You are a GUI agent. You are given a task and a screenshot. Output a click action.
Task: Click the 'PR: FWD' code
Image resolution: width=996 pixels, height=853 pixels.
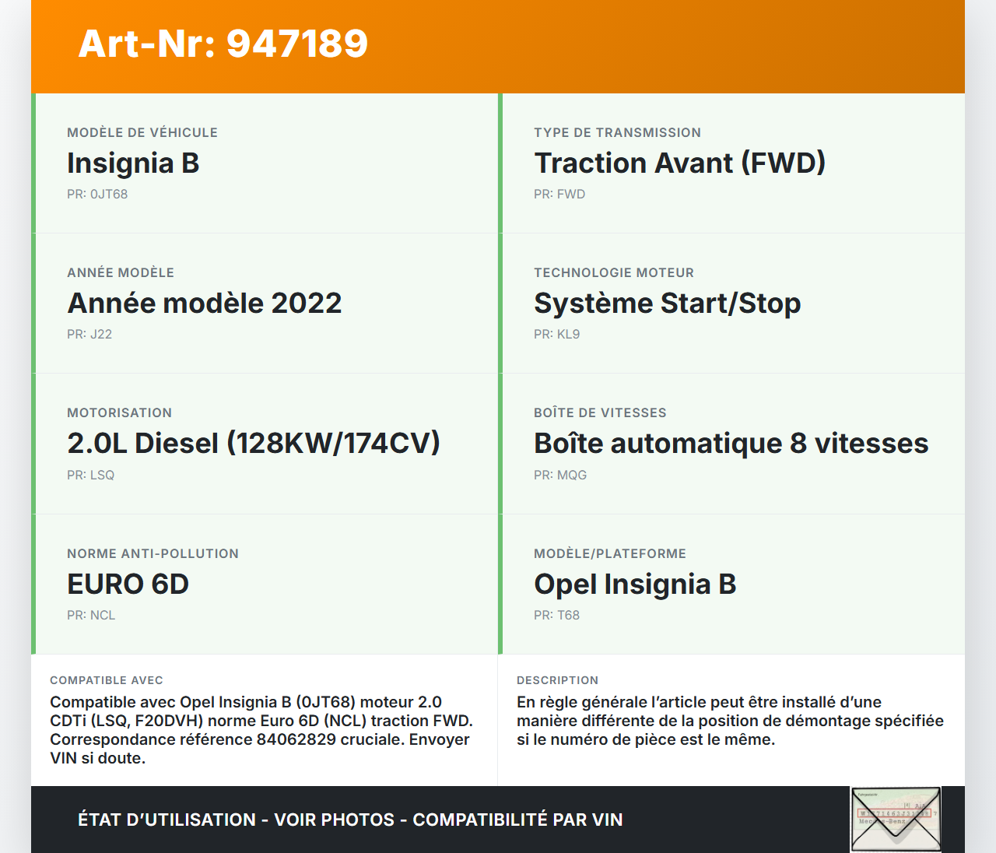click(x=559, y=195)
